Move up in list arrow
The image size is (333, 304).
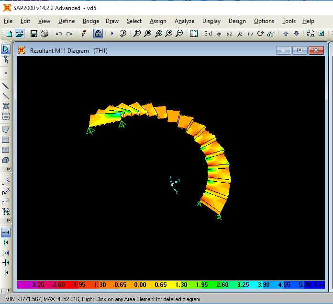click(286, 34)
